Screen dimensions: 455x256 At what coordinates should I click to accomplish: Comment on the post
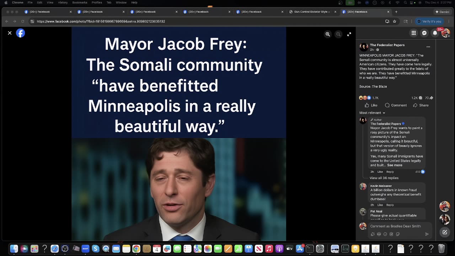tap(396, 105)
